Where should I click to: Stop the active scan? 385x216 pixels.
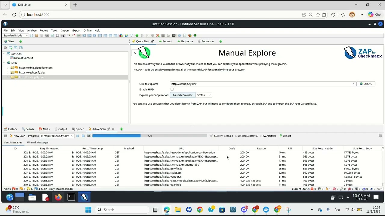coord(83,136)
